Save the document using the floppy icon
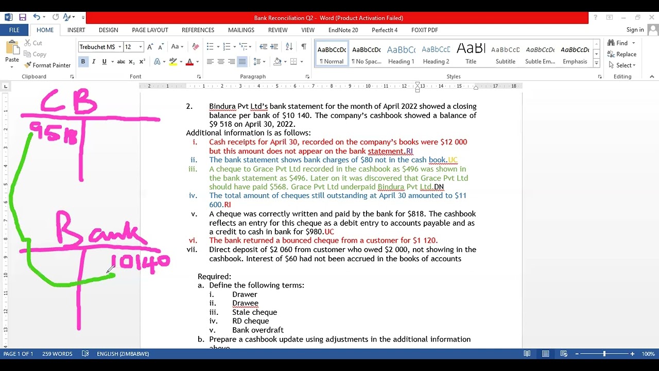 pyautogui.click(x=22, y=17)
